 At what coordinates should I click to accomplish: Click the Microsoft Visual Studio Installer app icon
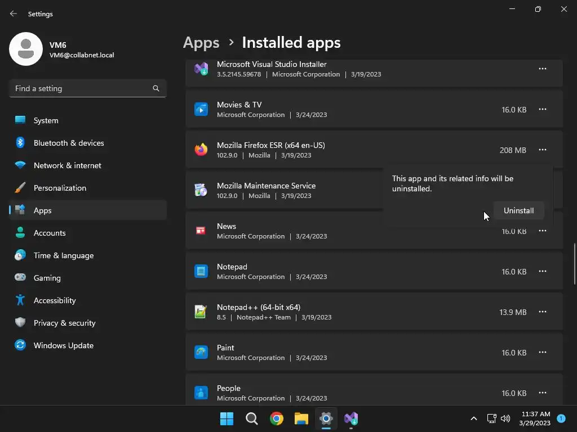point(201,69)
